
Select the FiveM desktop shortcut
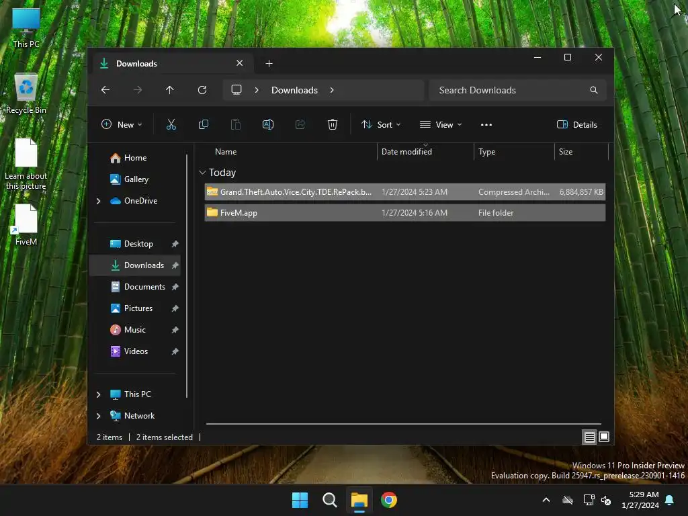point(26,225)
